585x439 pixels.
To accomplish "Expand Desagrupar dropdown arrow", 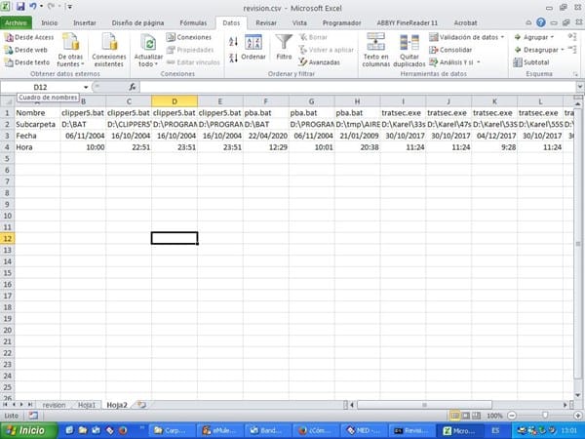I will click(x=563, y=50).
